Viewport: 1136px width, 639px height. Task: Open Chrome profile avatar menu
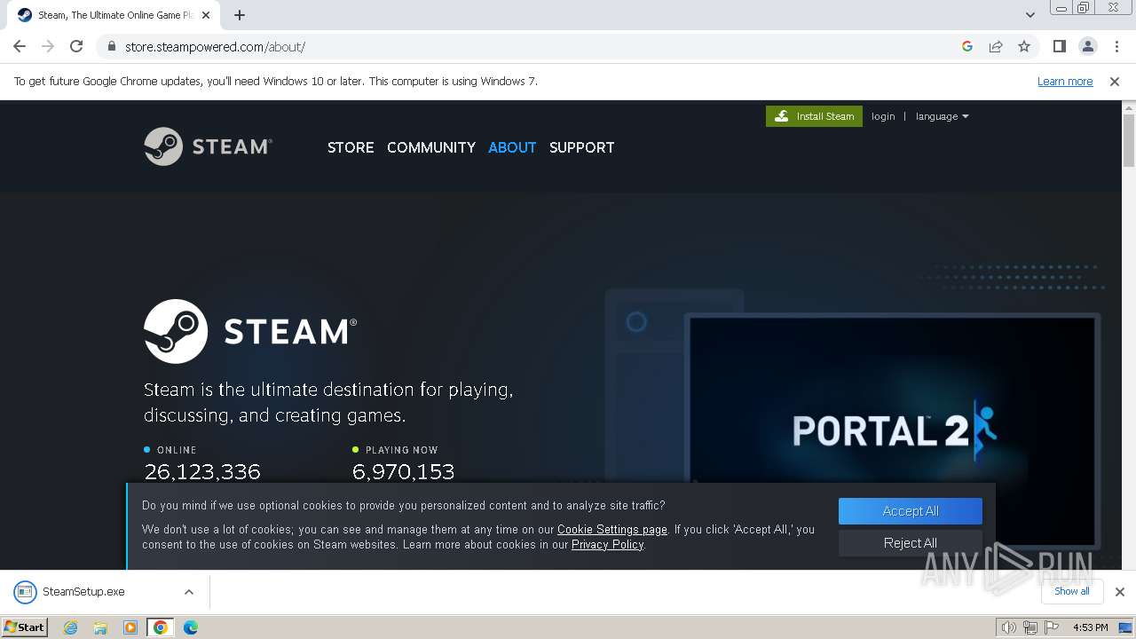(1087, 46)
